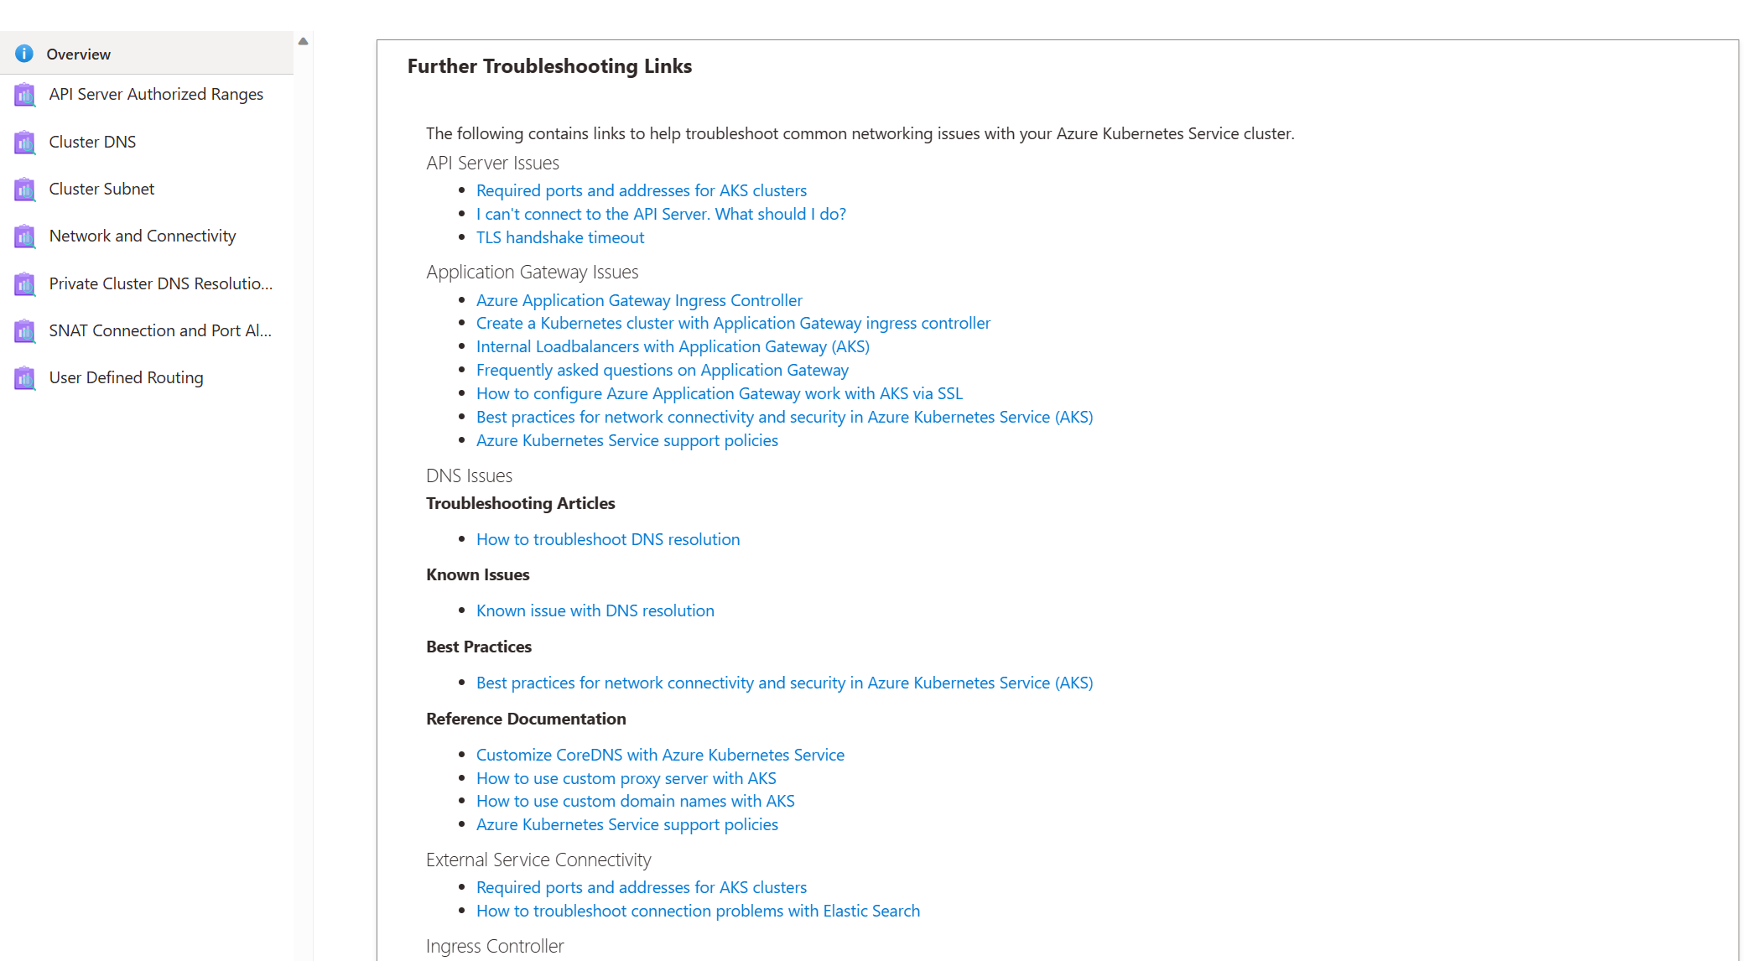Screen dimensions: 1762x961
Task: Click Known issue with DNS resolution link
Action: click(x=595, y=610)
